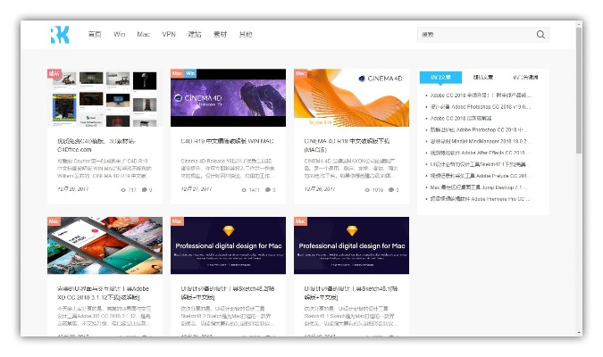Open the Win menu in navigation bar

(119, 35)
